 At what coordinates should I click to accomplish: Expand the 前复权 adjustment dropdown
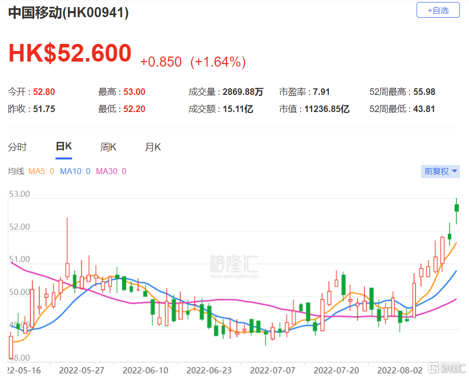point(440,171)
